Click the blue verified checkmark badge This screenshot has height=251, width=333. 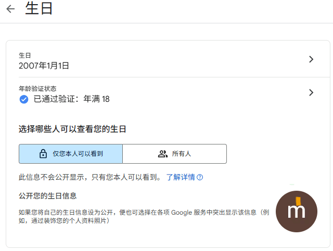click(24, 99)
